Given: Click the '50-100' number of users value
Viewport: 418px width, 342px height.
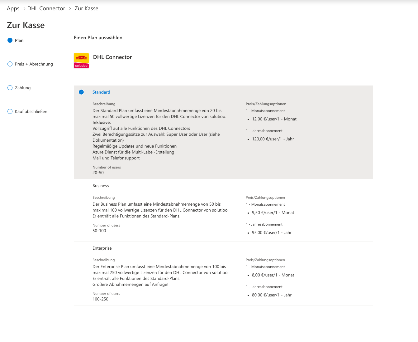Looking at the screenshot, I should click(x=99, y=231).
